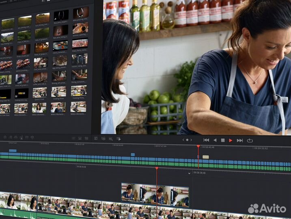Click the red Play forward button
This screenshot has width=291, height=219.
click(231, 140)
